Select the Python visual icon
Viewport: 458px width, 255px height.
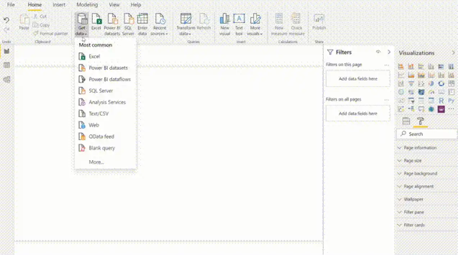[x=451, y=101]
